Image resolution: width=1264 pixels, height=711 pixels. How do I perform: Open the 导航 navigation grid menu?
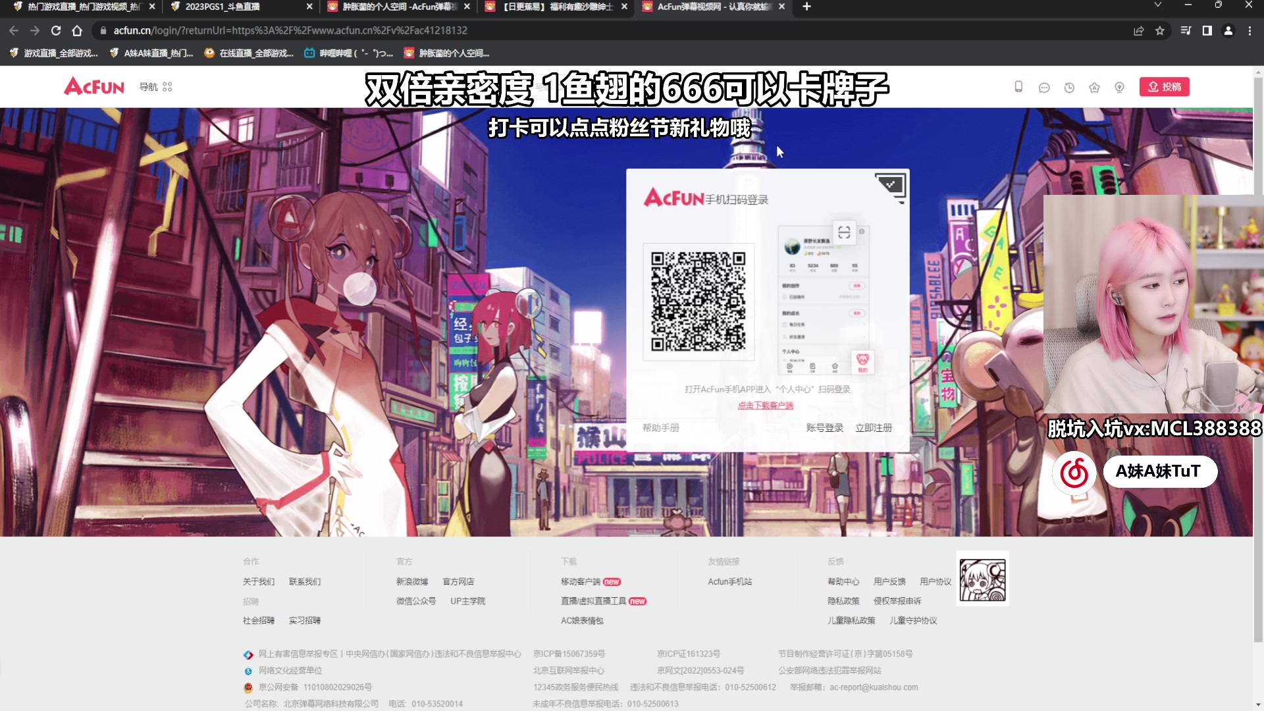155,87
